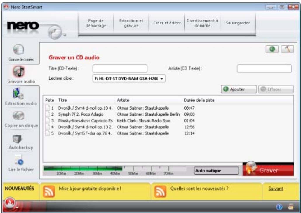The image size is (301, 213).
Task: Click the Ajouter button
Action: point(239,89)
